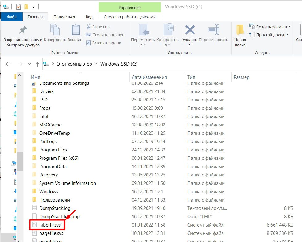The width and height of the screenshot is (302, 242).
Task: Click the Управление contextual tab header
Action: point(130,7)
